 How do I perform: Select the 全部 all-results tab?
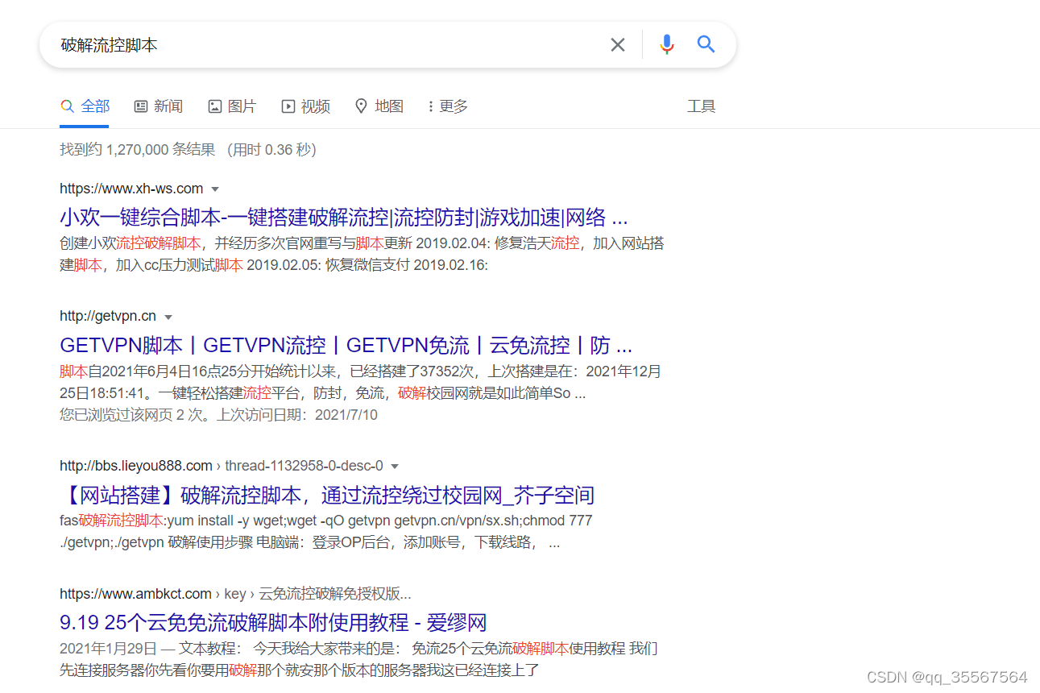(x=85, y=106)
